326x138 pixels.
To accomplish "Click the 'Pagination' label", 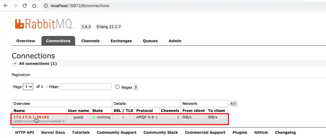I will click(x=21, y=75).
